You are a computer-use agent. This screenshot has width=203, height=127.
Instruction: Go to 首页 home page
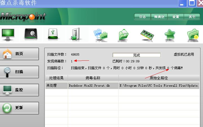click(19, 54)
